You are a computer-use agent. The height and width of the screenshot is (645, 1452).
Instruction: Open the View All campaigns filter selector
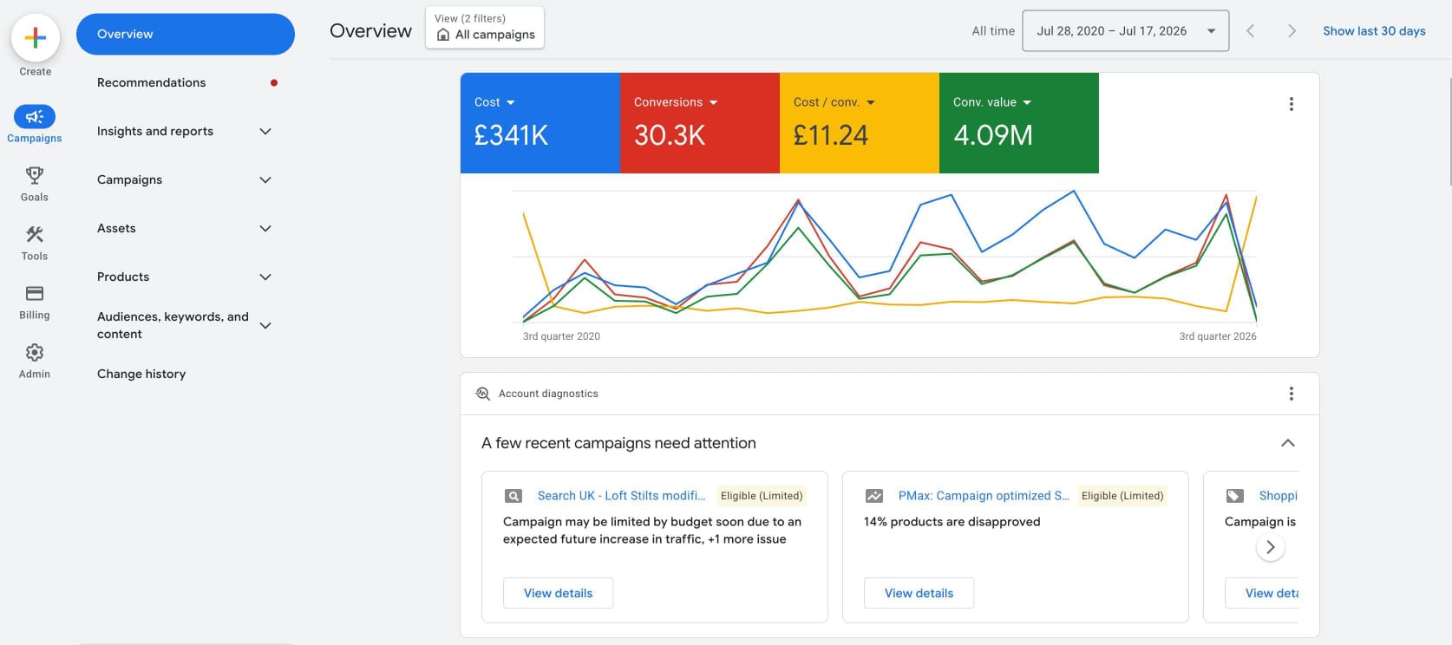(485, 28)
